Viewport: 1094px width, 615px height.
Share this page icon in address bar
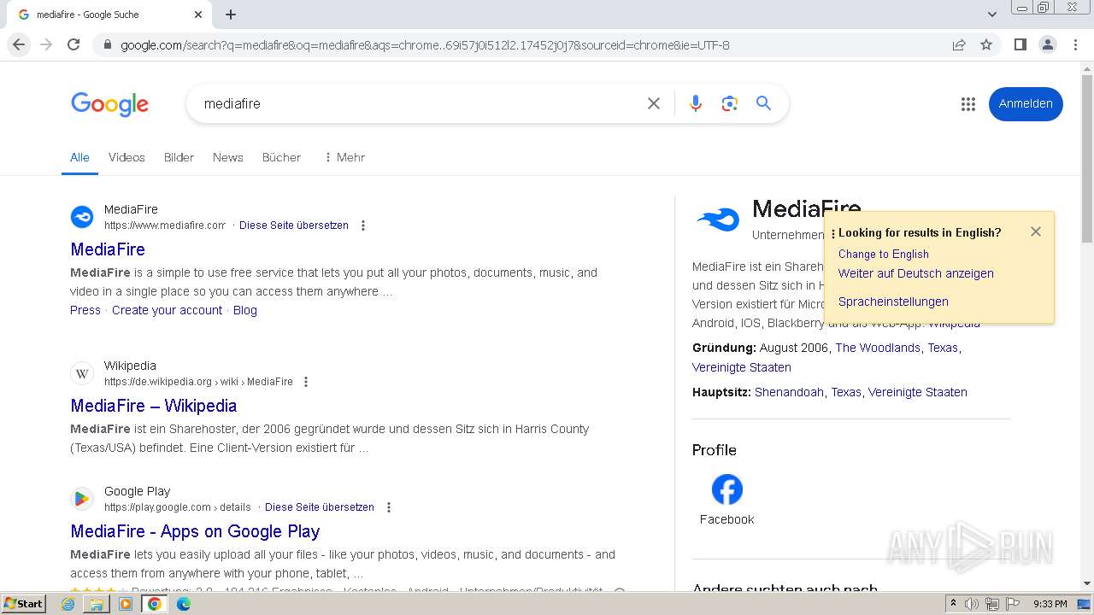(959, 44)
